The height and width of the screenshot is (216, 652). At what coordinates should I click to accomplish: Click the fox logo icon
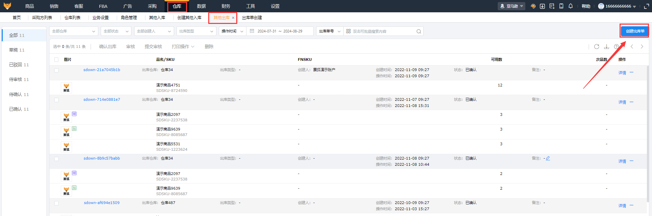(x=7, y=6)
